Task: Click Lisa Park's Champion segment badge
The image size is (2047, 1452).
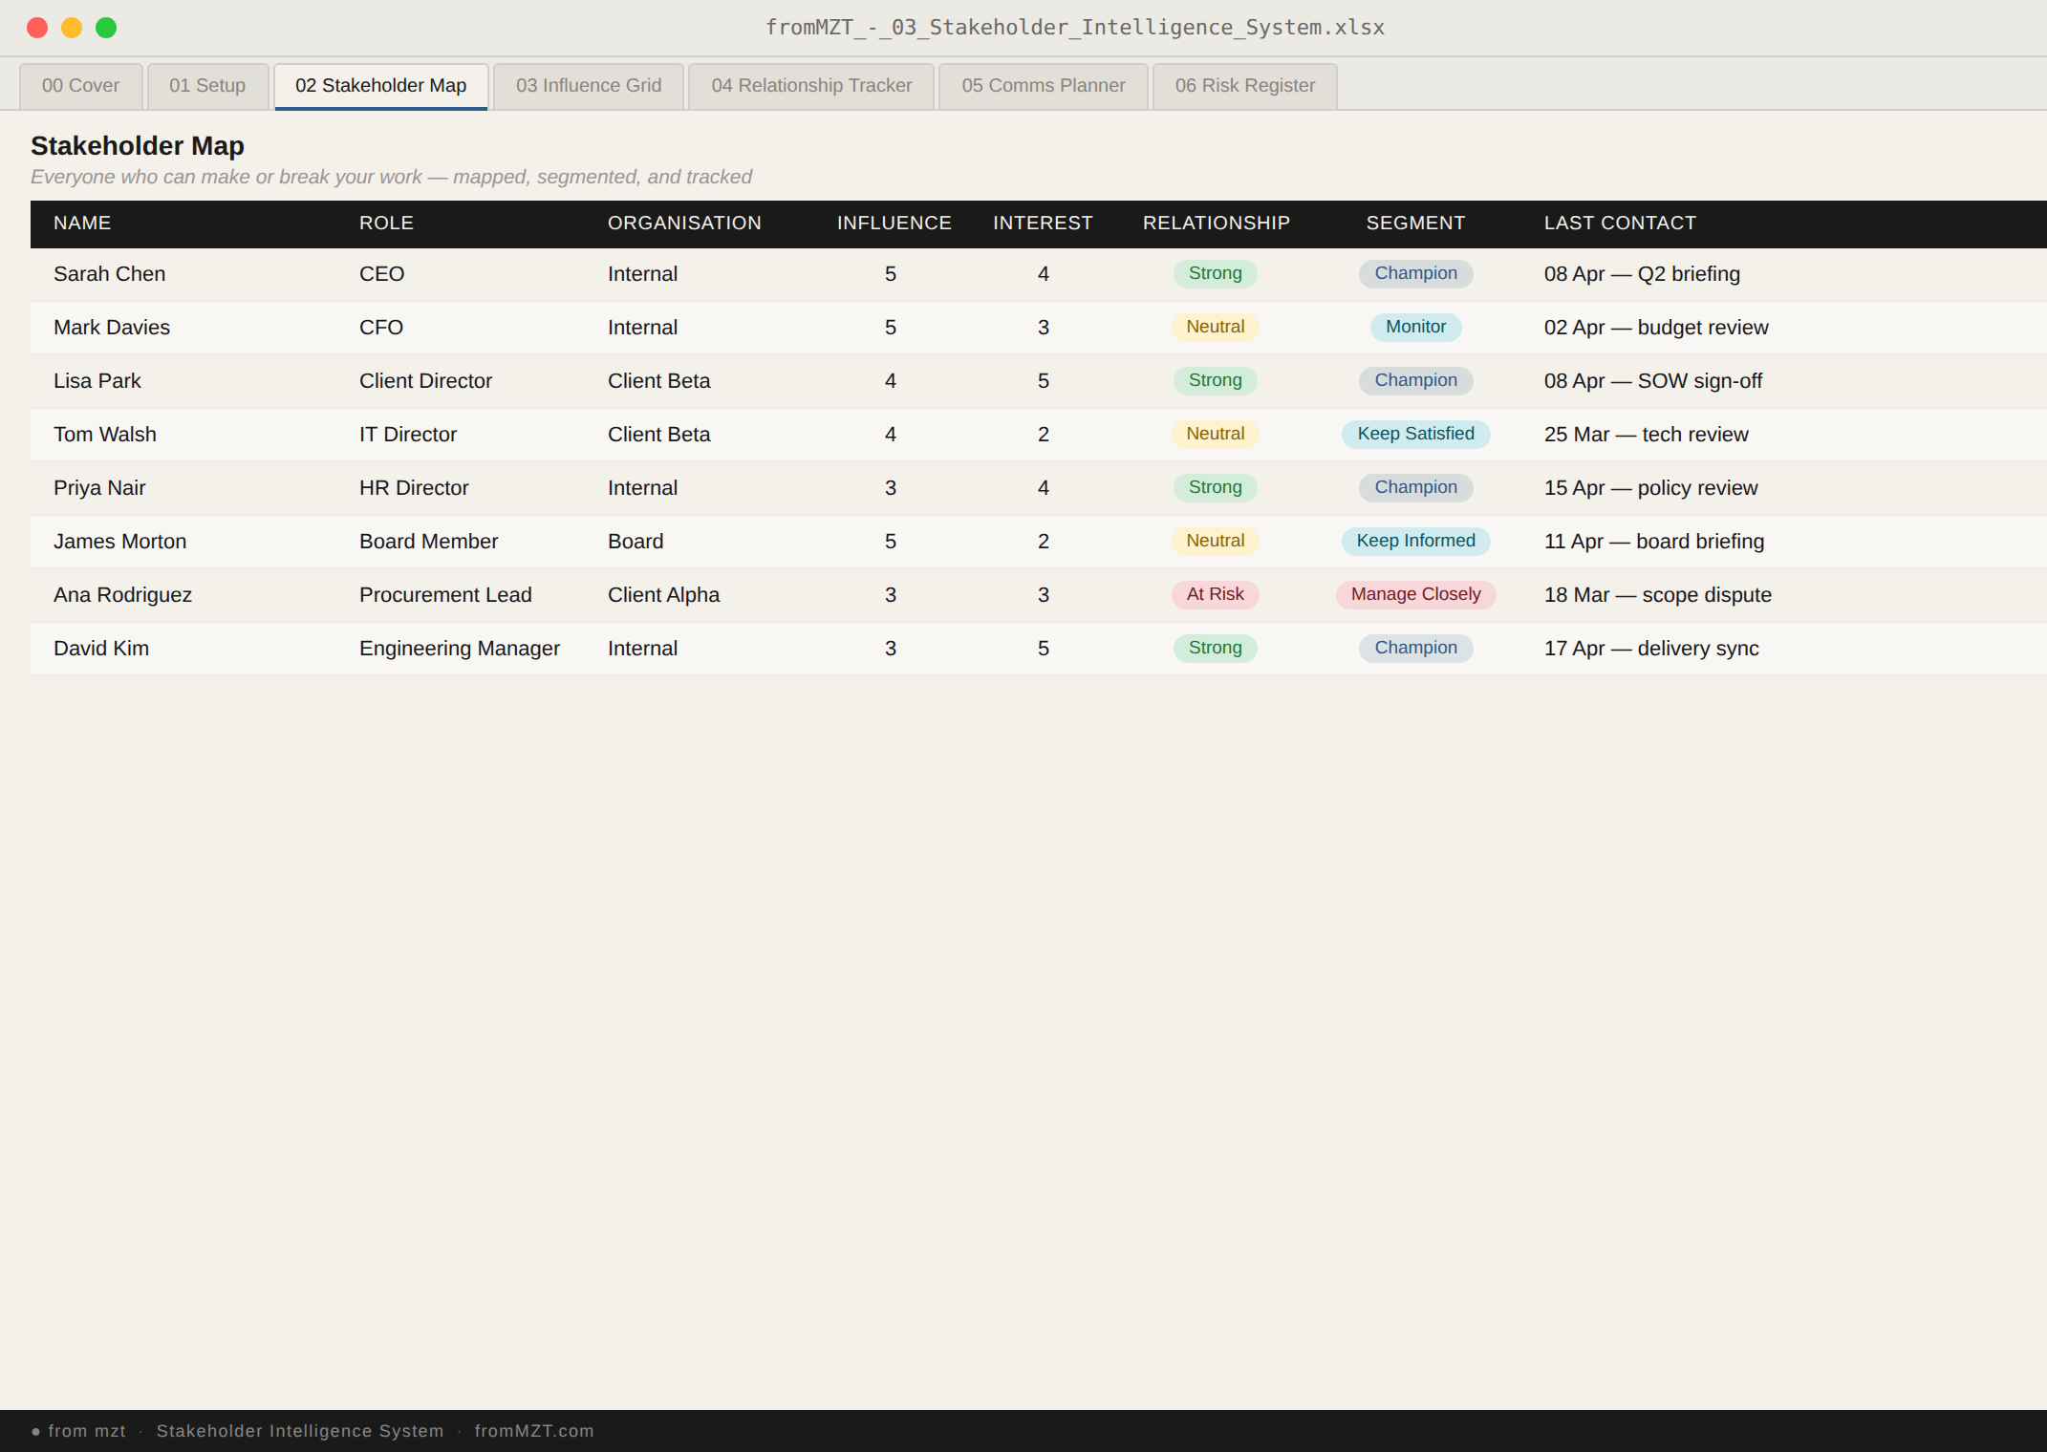Action: click(1416, 380)
